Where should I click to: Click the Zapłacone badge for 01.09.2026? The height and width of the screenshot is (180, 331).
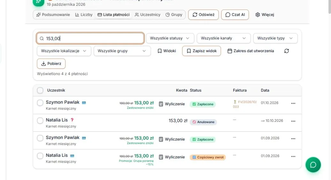pyautogui.click(x=203, y=140)
